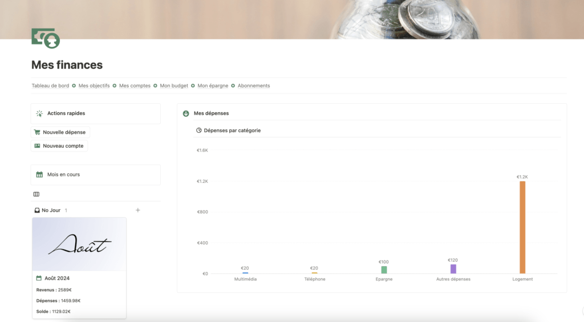Click the card icon beside Nouveau compte
This screenshot has width=584, height=322.
coord(37,146)
